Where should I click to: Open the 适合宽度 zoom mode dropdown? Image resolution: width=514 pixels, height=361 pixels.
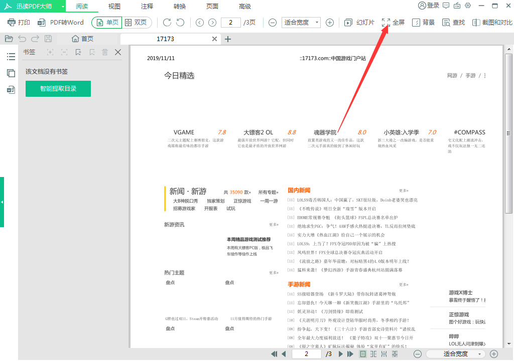tap(301, 23)
